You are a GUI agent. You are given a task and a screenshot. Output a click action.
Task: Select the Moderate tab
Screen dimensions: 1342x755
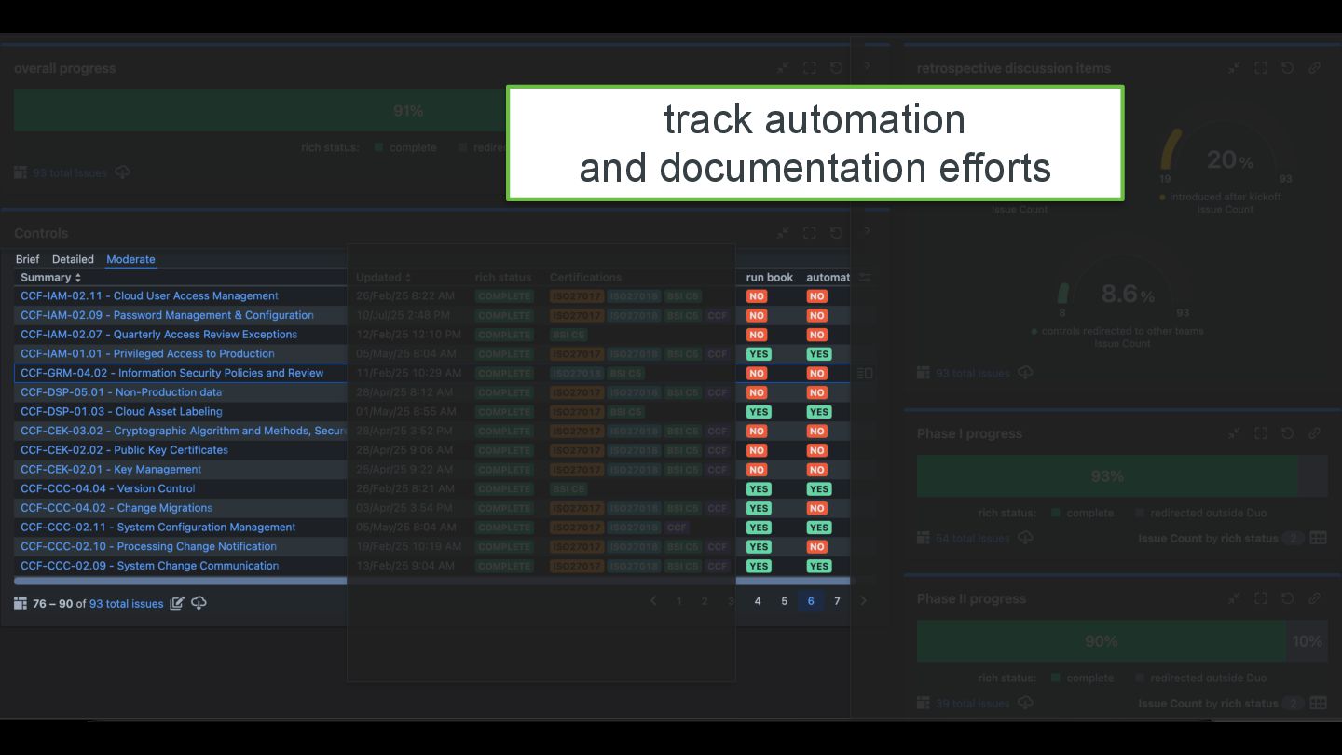[x=130, y=259]
